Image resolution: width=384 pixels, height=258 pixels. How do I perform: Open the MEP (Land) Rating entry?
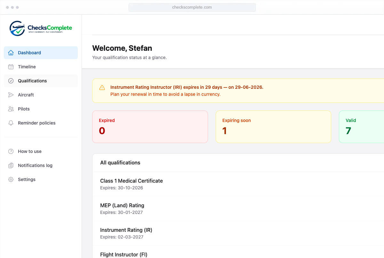point(238,209)
